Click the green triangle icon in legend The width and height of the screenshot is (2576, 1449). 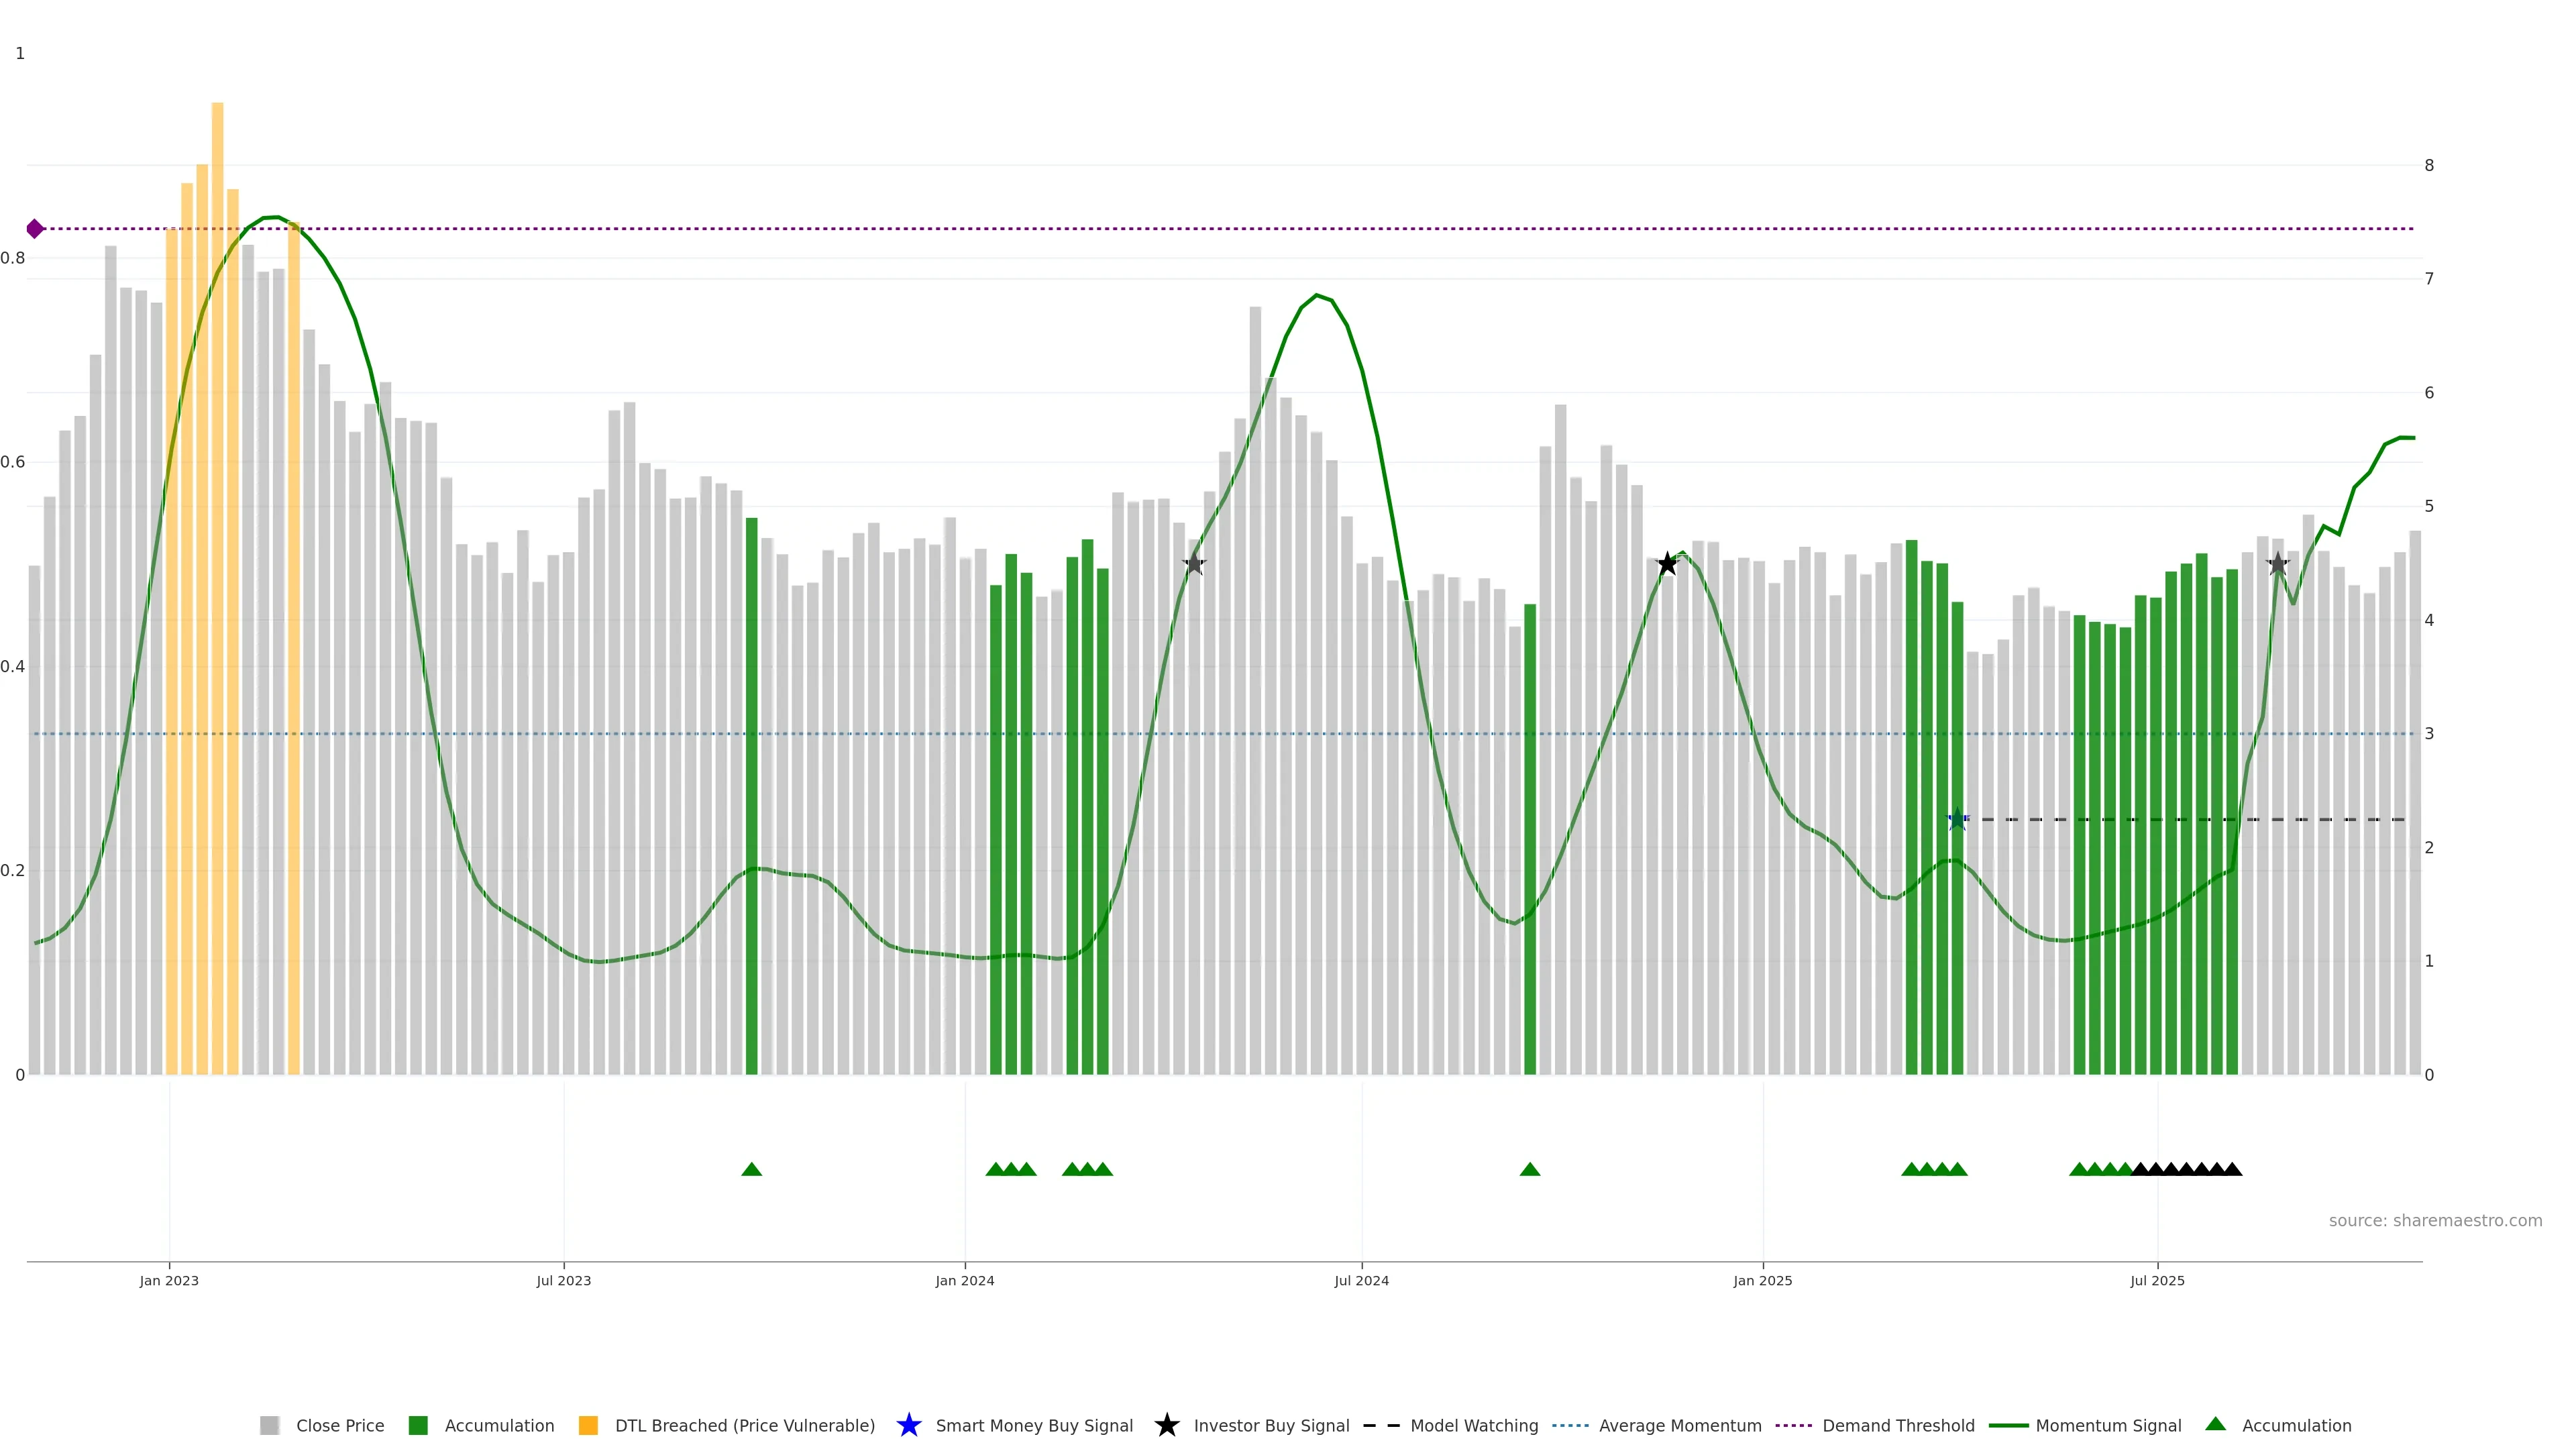2215,1424
